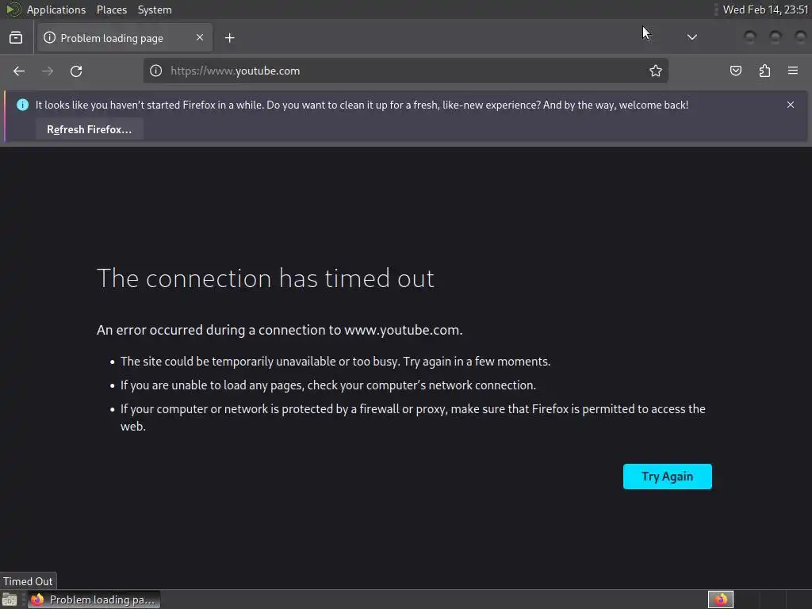Expand the list all tabs chevron
Screen dimensions: 812x609
(691, 37)
